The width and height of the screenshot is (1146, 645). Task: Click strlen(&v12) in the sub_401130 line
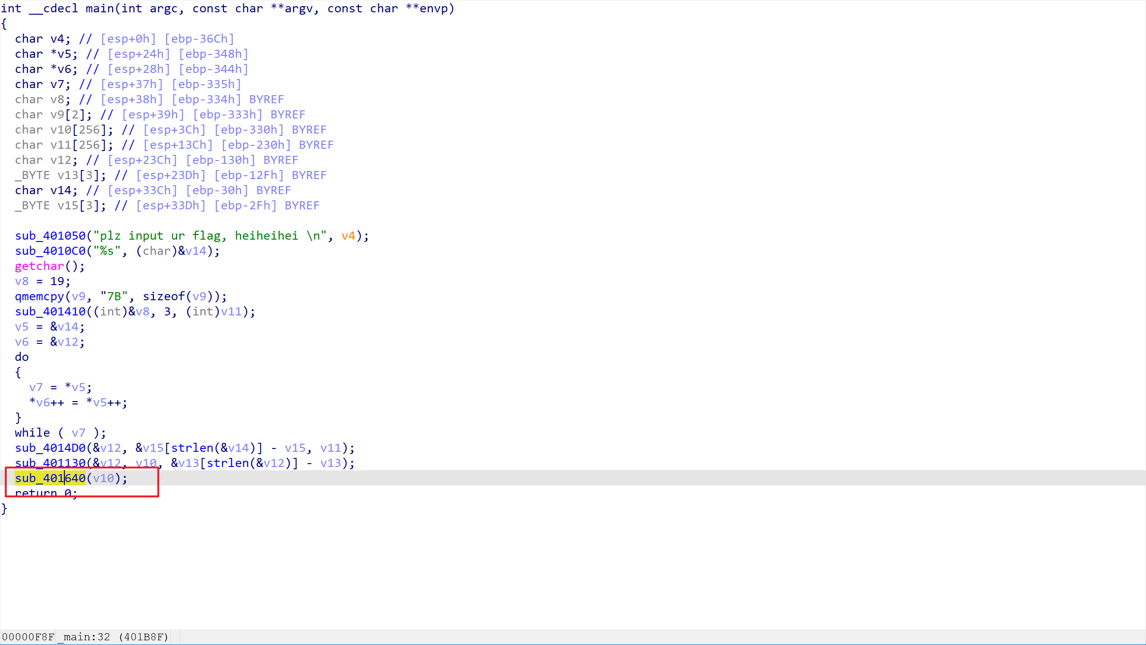(x=249, y=463)
